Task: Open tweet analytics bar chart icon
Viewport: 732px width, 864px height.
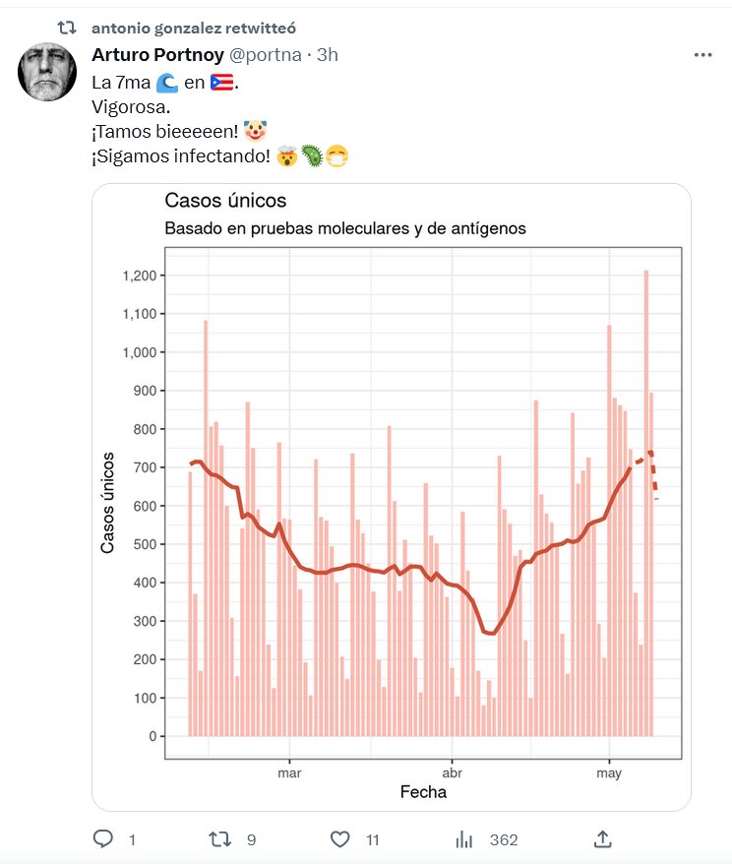Action: click(x=464, y=839)
